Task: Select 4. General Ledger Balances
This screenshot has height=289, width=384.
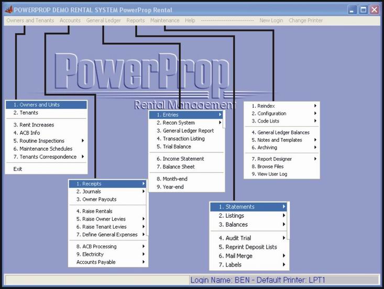Action: coord(282,132)
